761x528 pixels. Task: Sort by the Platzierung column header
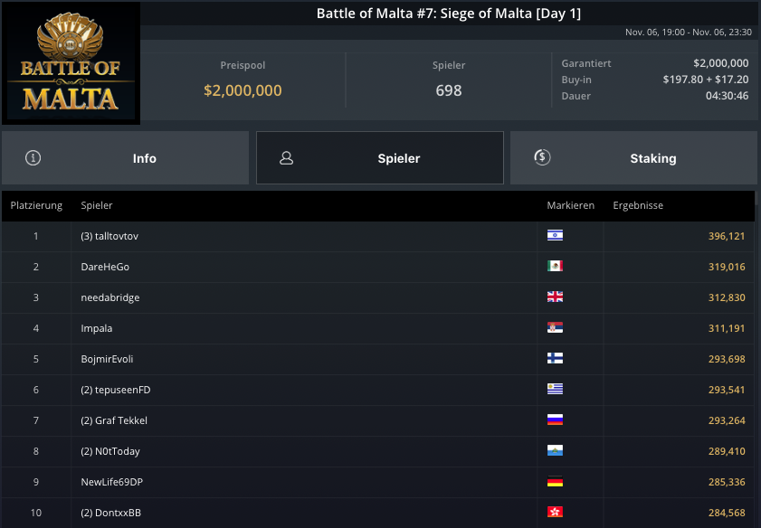[x=36, y=205]
